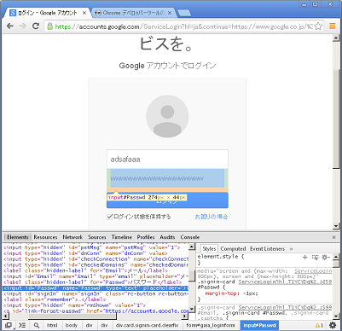Open the Profiles panel tab
342x331 pixels.
(146, 237)
